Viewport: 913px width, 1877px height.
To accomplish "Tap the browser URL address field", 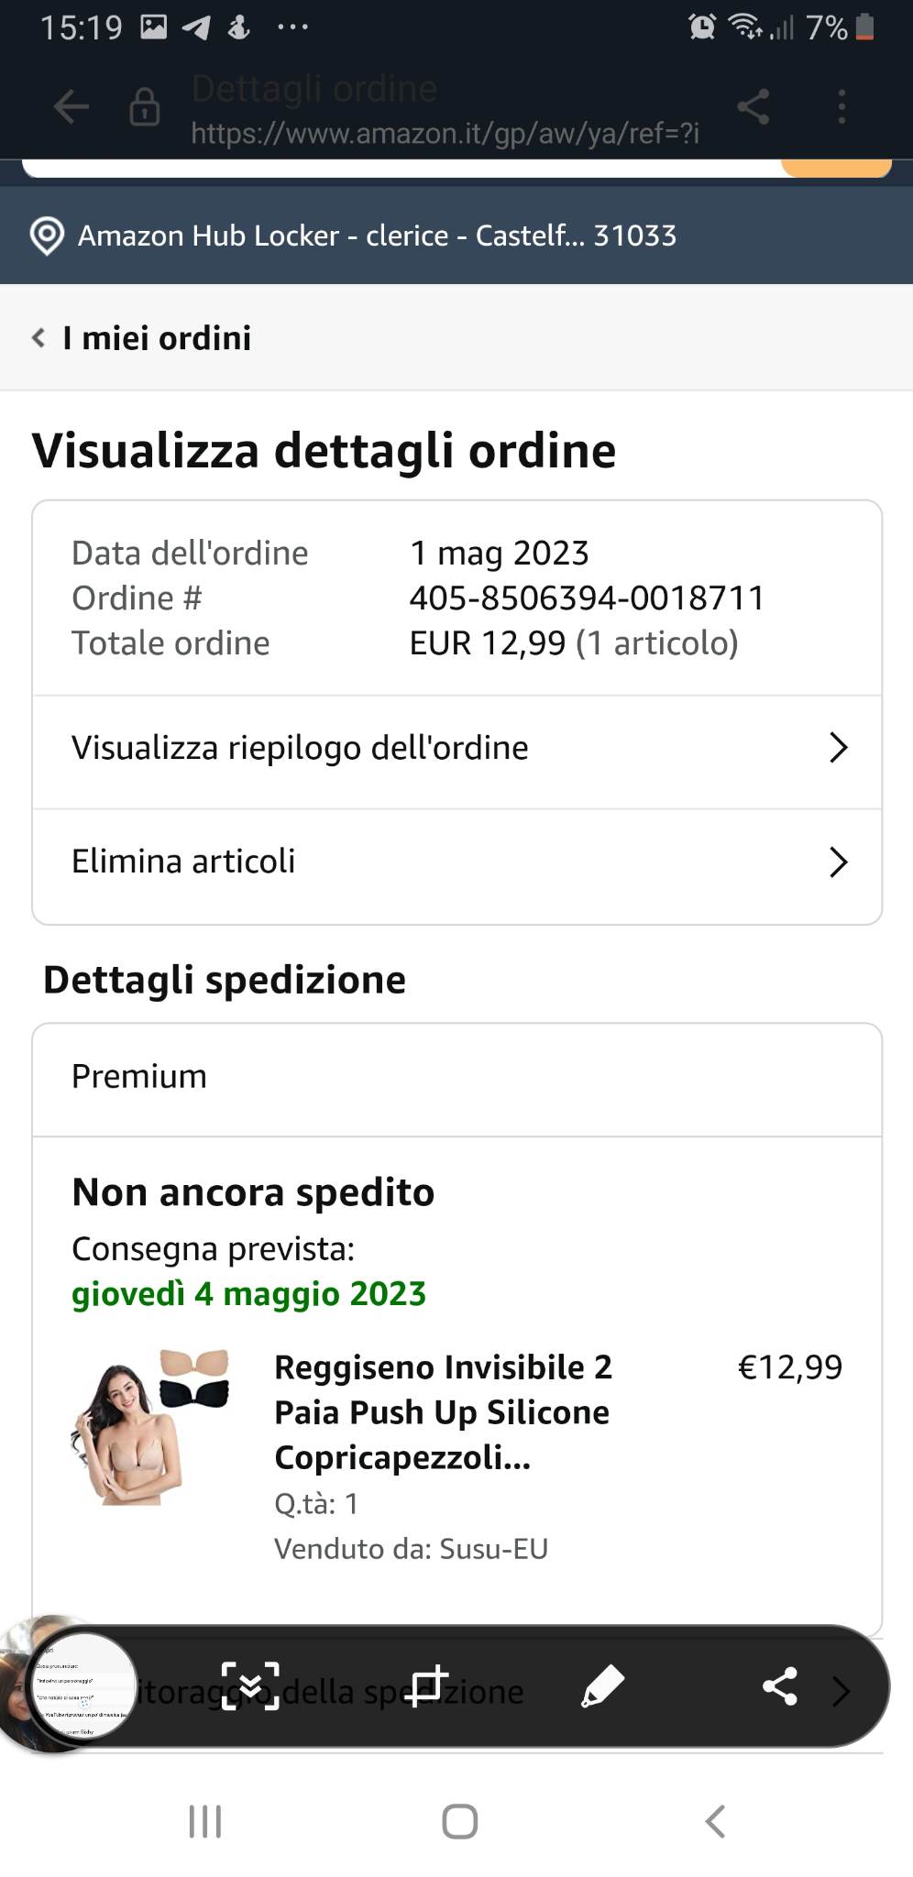I will click(x=445, y=134).
